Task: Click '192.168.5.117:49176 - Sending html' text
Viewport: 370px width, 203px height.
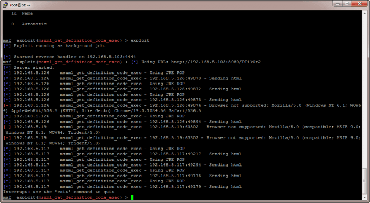Action: coord(196,176)
